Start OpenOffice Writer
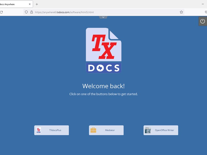This screenshot has width=207, height=155. click(161, 130)
